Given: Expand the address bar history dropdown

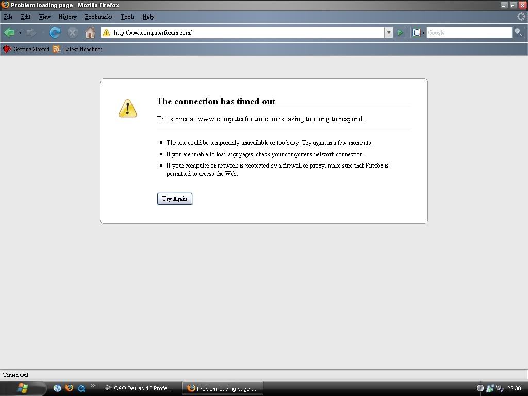Looking at the screenshot, I should 389,32.
